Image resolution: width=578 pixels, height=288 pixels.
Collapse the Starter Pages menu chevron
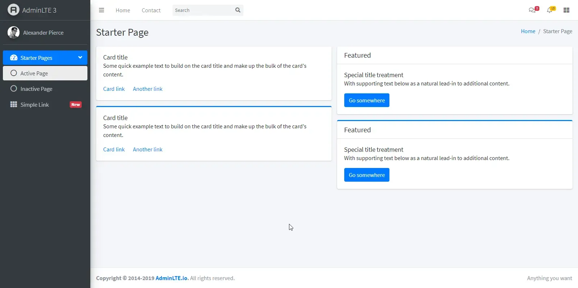pos(80,57)
